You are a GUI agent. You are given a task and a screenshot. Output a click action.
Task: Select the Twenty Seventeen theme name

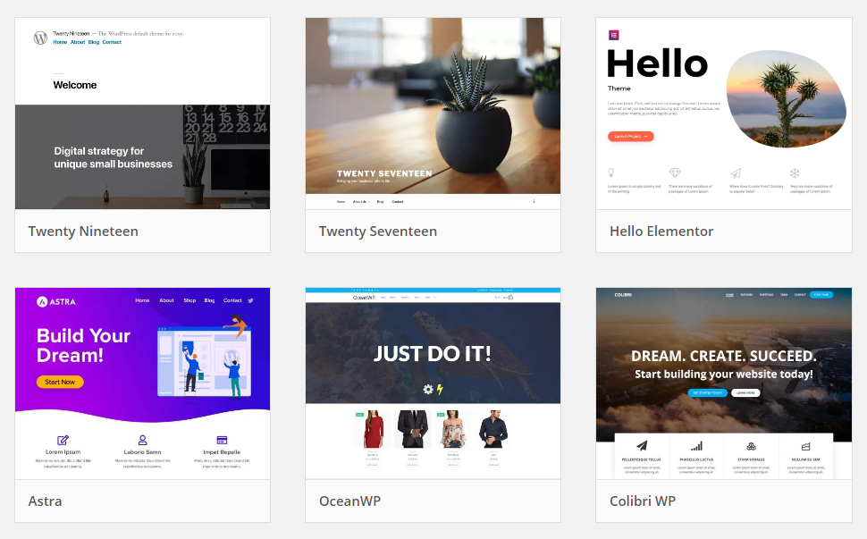(x=378, y=232)
